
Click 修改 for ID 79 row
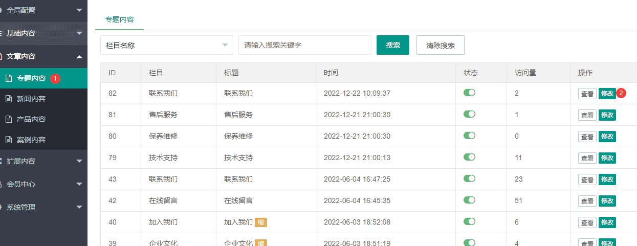[x=607, y=158]
